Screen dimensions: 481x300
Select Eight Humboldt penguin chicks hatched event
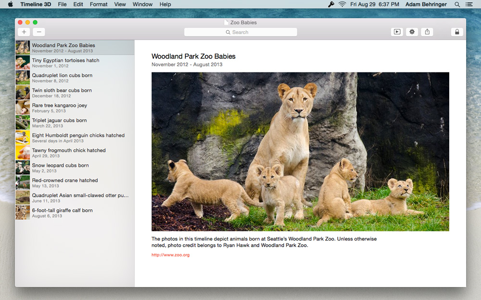coord(75,138)
